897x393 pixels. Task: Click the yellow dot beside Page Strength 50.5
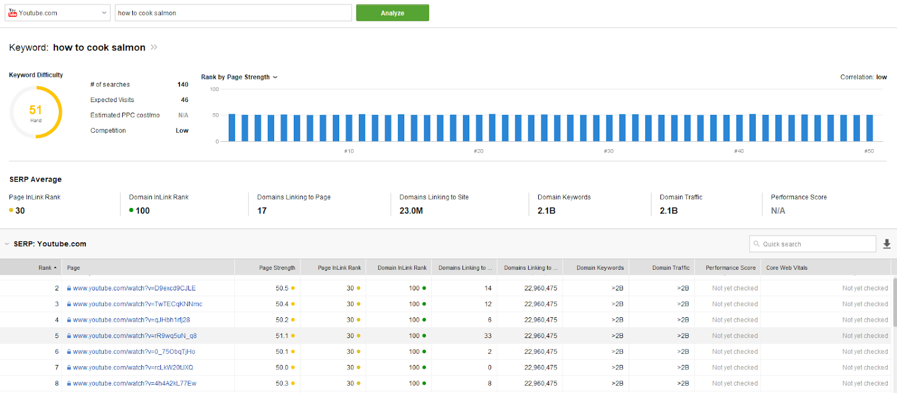[293, 288]
